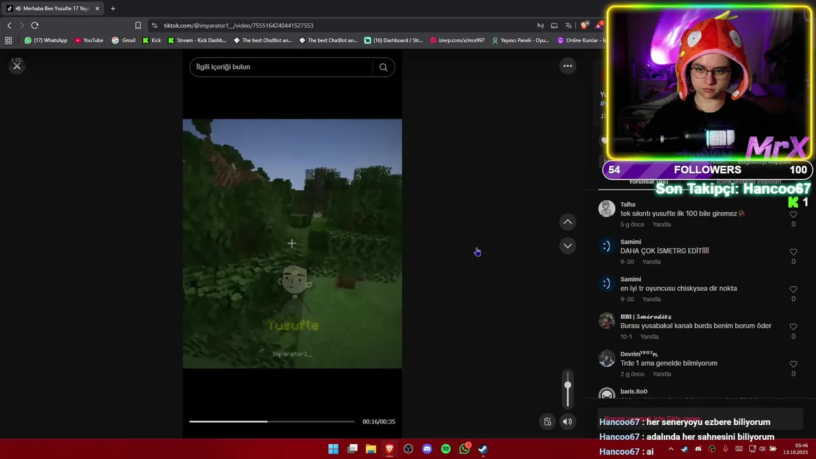Like Samimi's 'en iyi tr oyuncusu' comment
Screen dimensions: 816x459
pyautogui.click(x=793, y=289)
